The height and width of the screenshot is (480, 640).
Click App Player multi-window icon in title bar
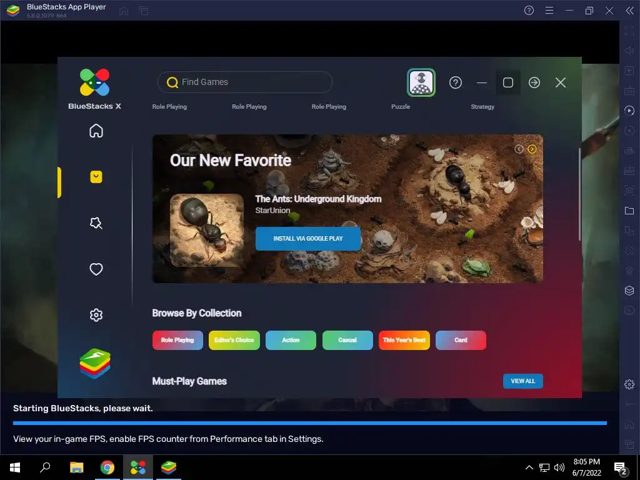point(144,11)
